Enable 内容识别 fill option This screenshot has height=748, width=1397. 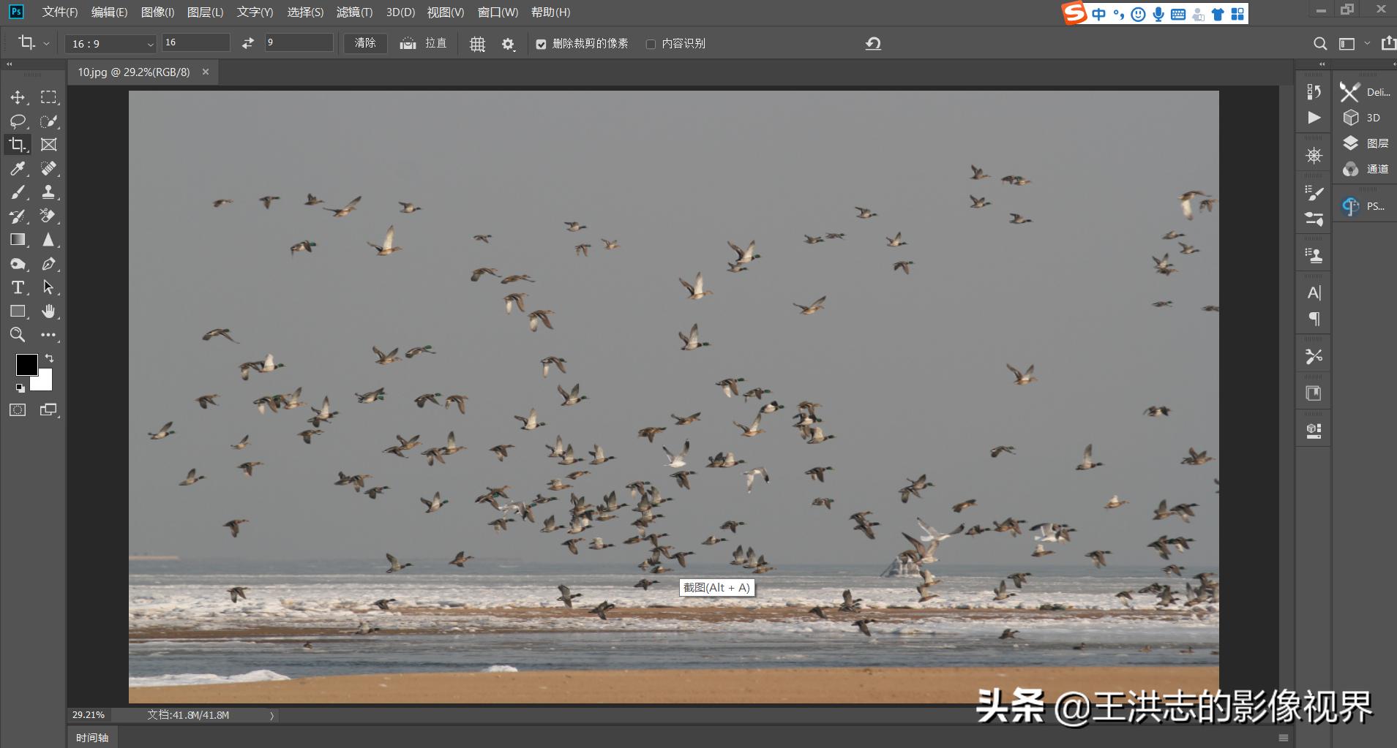point(651,44)
